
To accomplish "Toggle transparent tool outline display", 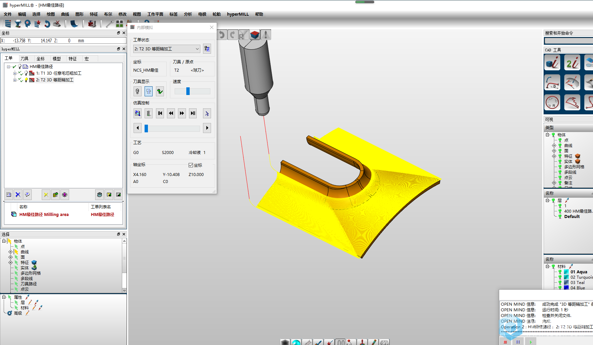I will tap(149, 91).
